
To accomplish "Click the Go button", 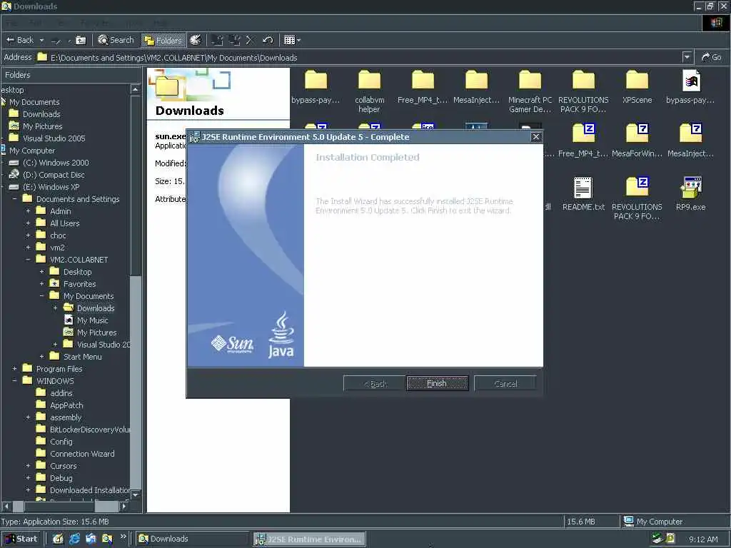I will (x=712, y=57).
